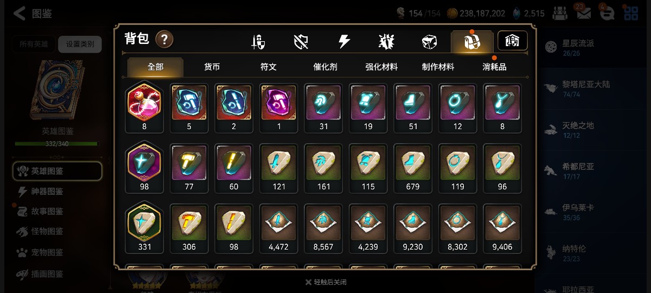The width and height of the screenshot is (651, 293).
Task: Select the sword and shield equipment category
Action: tap(258, 42)
